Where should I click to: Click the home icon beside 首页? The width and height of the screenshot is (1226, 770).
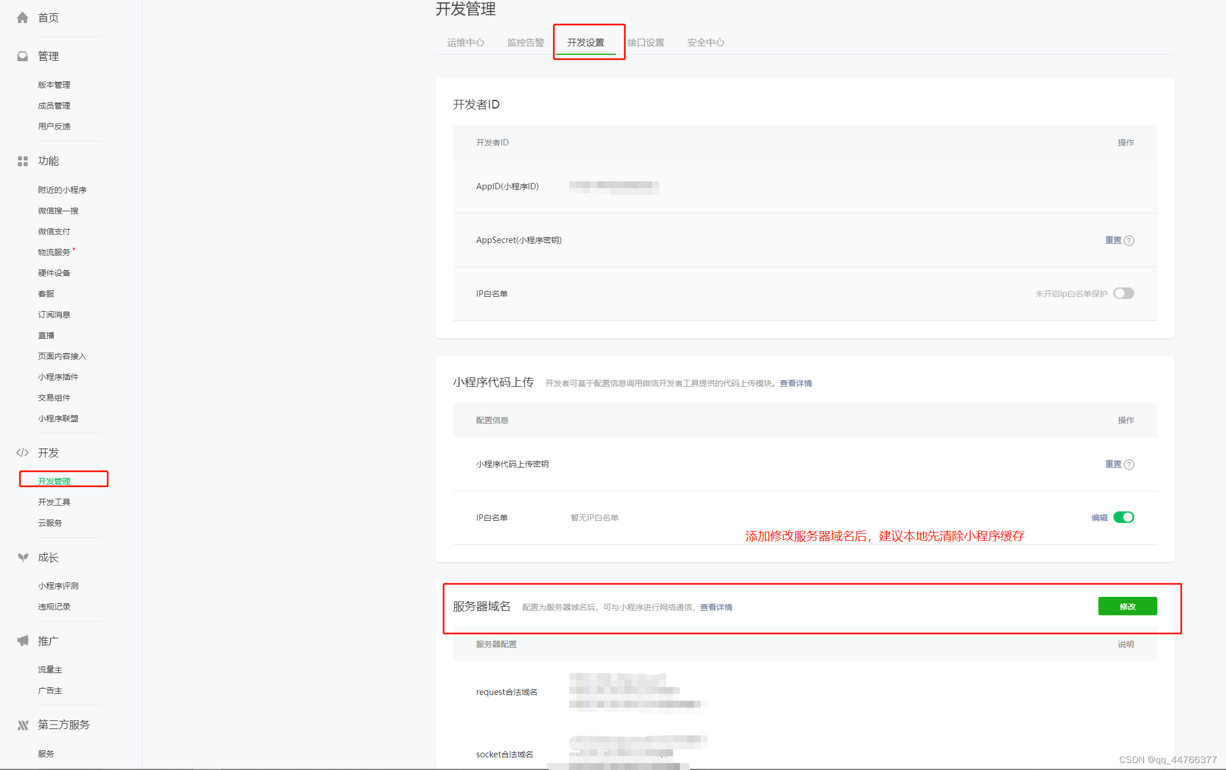[x=23, y=18]
